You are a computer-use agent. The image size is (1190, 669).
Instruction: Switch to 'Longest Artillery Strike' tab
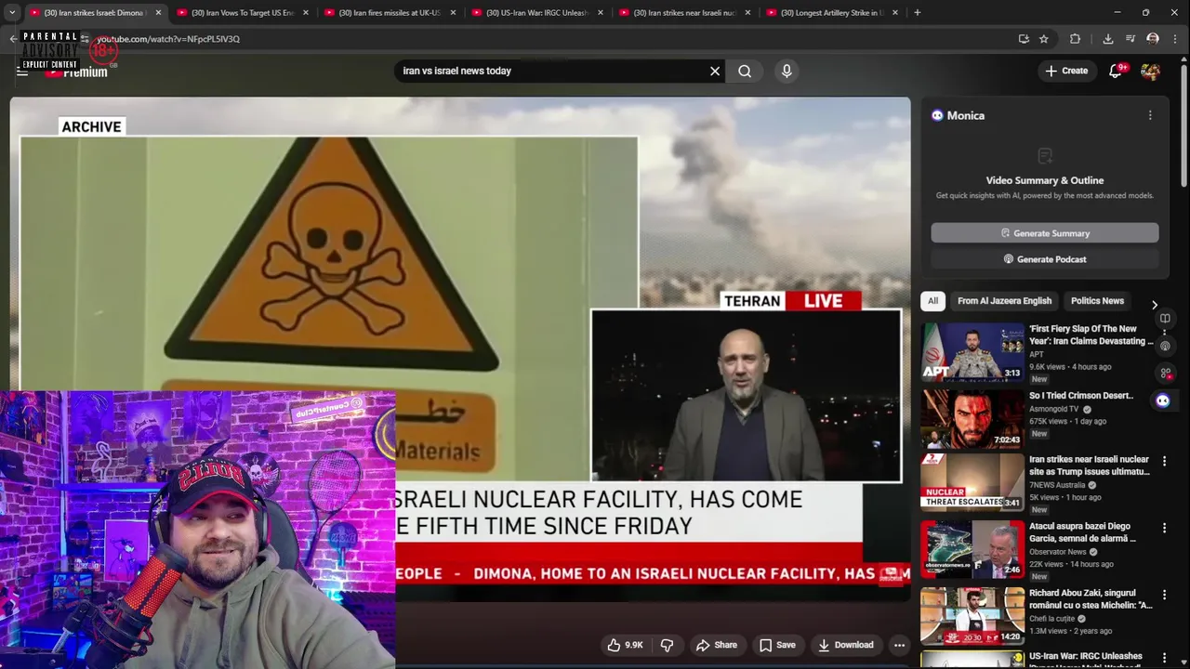[831, 13]
